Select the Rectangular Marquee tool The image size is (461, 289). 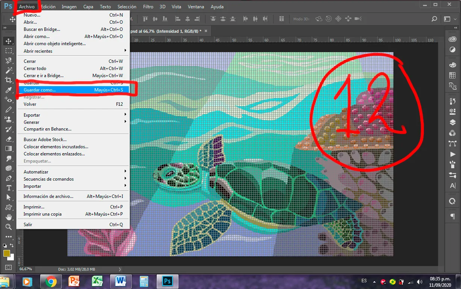(8, 50)
